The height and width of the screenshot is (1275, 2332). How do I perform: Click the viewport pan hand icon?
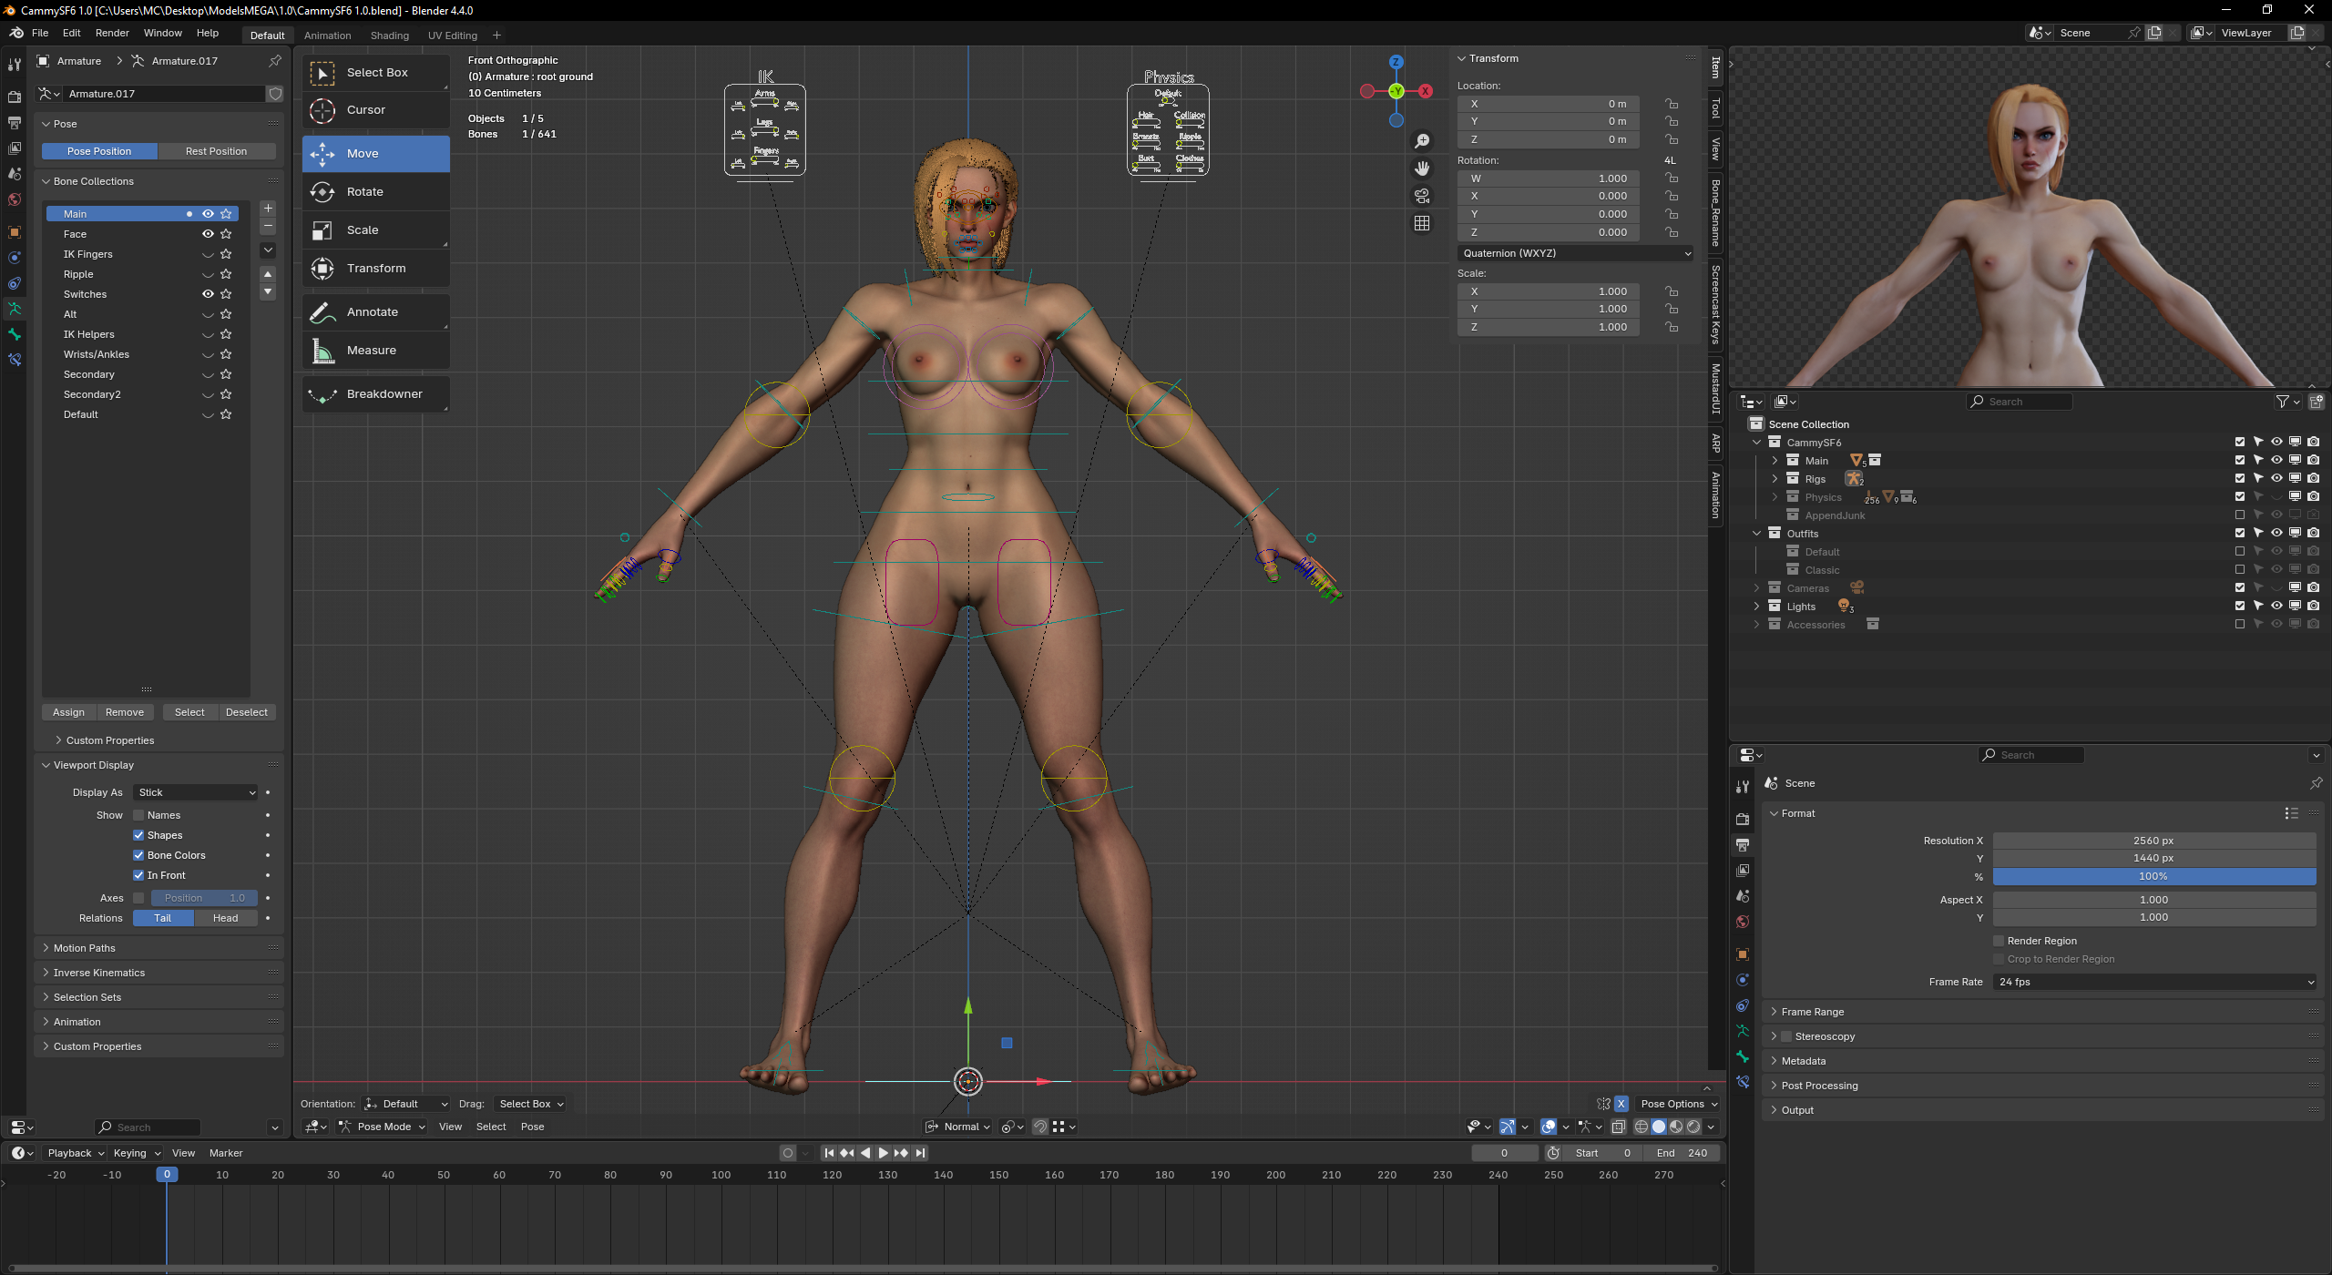point(1422,168)
